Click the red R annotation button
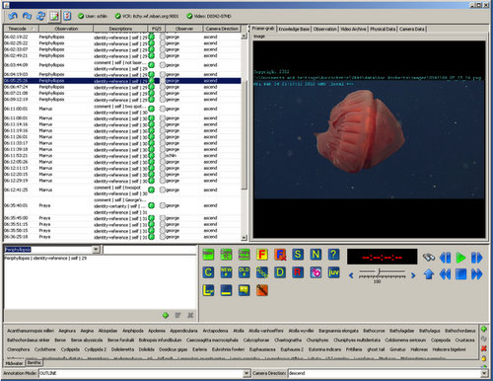This screenshot has width=493, height=381. pyautogui.click(x=298, y=272)
